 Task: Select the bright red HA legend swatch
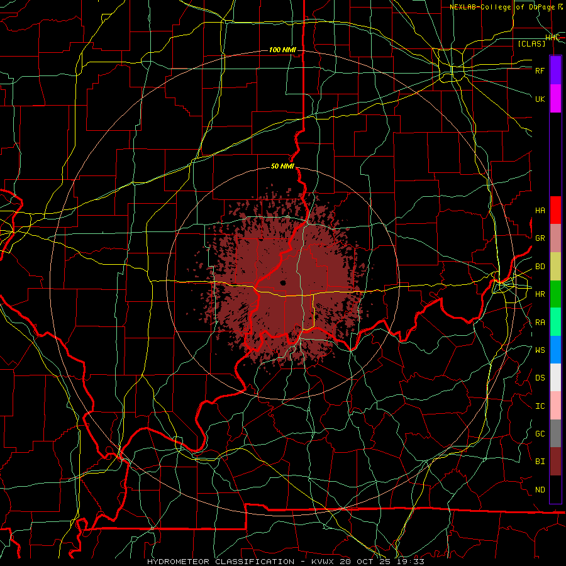tap(555, 210)
